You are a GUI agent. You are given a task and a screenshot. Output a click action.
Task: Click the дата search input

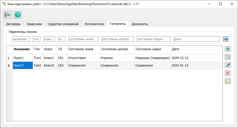197,39
